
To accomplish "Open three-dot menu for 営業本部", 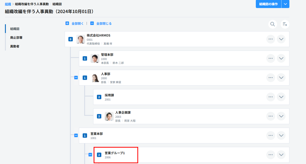I will click(x=271, y=135).
